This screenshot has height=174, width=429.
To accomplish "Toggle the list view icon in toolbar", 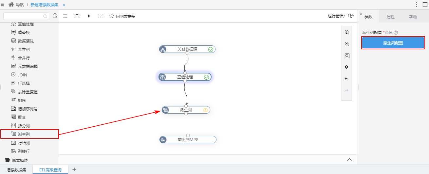I will (x=65, y=16).
